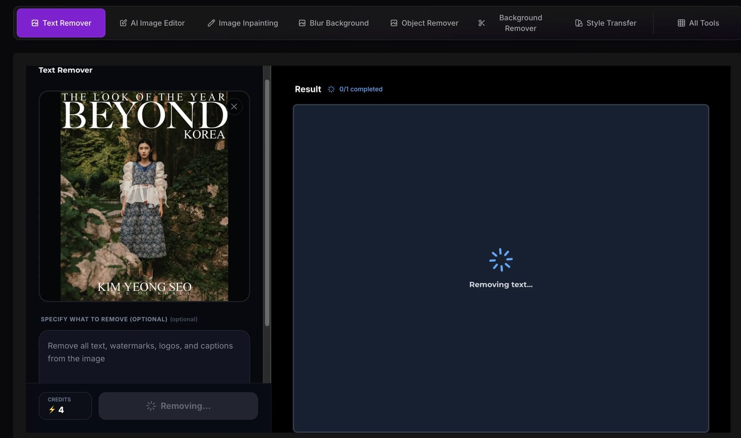Screen dimensions: 741x438
Task: Click the uploaded BEYOND KOREA cover thumbnail
Action: 144,196
